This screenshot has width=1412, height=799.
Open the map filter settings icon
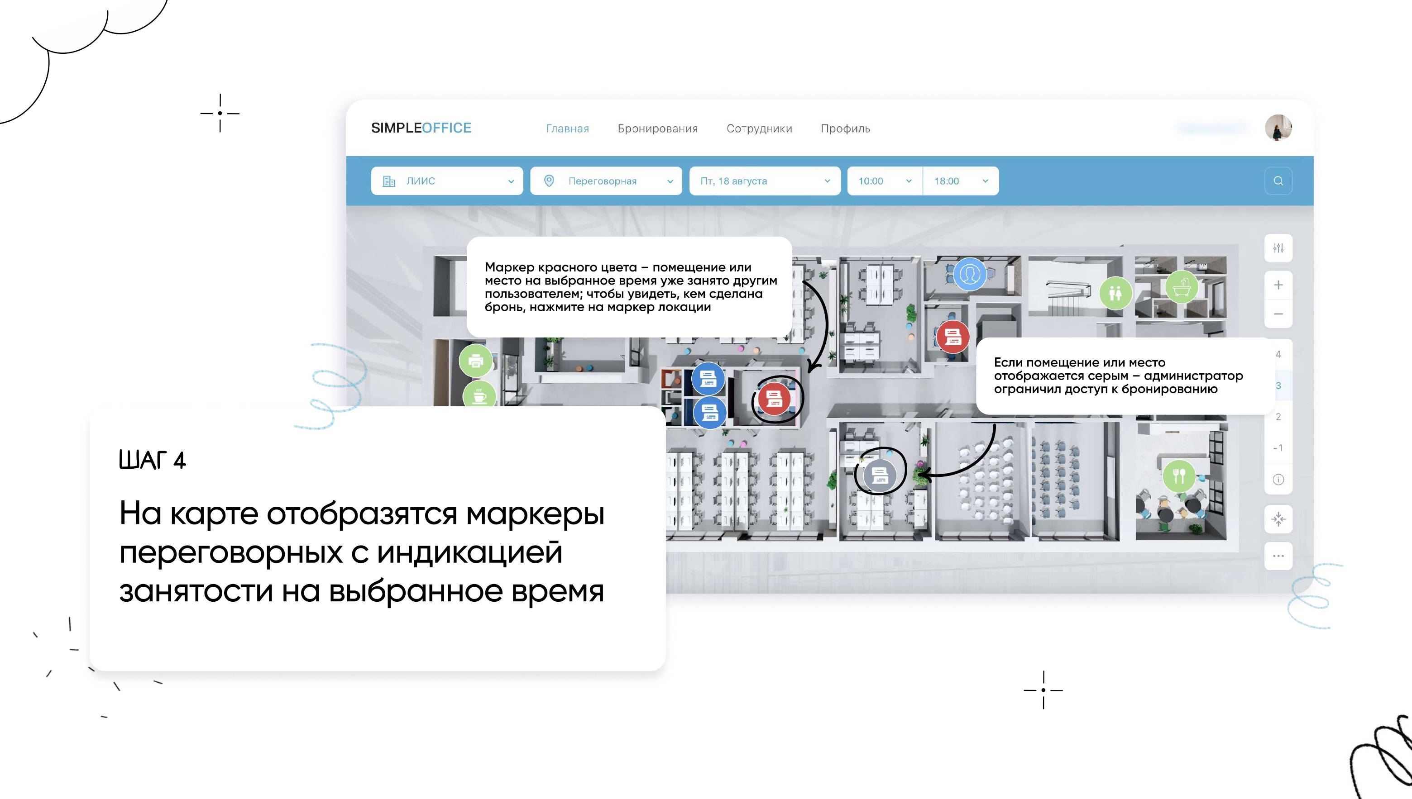[1278, 248]
